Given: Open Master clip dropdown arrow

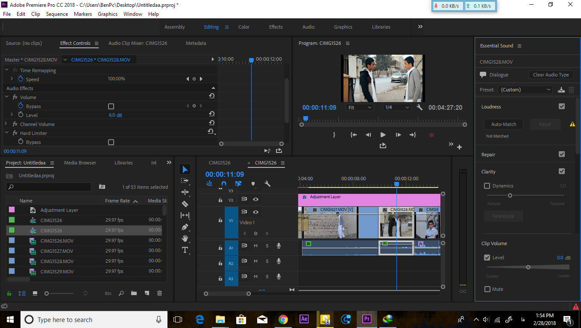Looking at the screenshot, I should click(x=65, y=60).
